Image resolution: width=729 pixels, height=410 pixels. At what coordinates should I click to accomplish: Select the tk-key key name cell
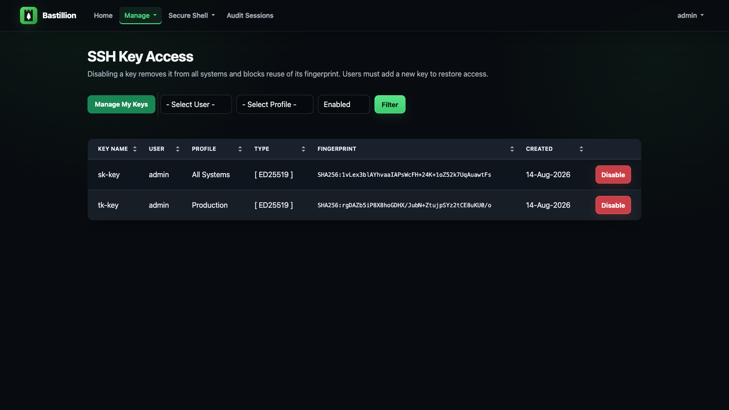coord(108,205)
